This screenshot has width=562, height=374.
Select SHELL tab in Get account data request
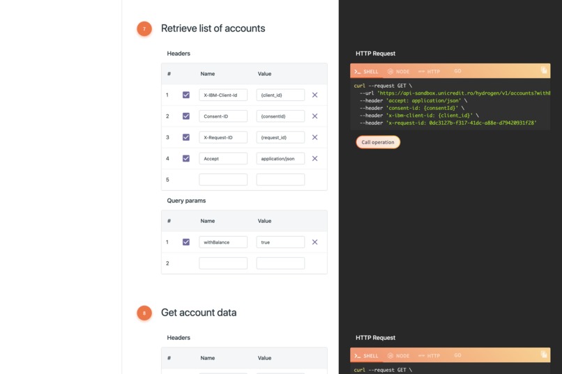(366, 356)
